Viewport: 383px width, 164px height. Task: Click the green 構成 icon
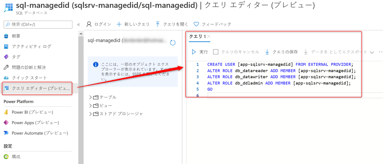point(6,157)
